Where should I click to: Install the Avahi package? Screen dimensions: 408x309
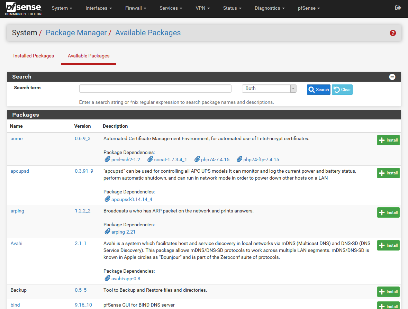(388, 245)
